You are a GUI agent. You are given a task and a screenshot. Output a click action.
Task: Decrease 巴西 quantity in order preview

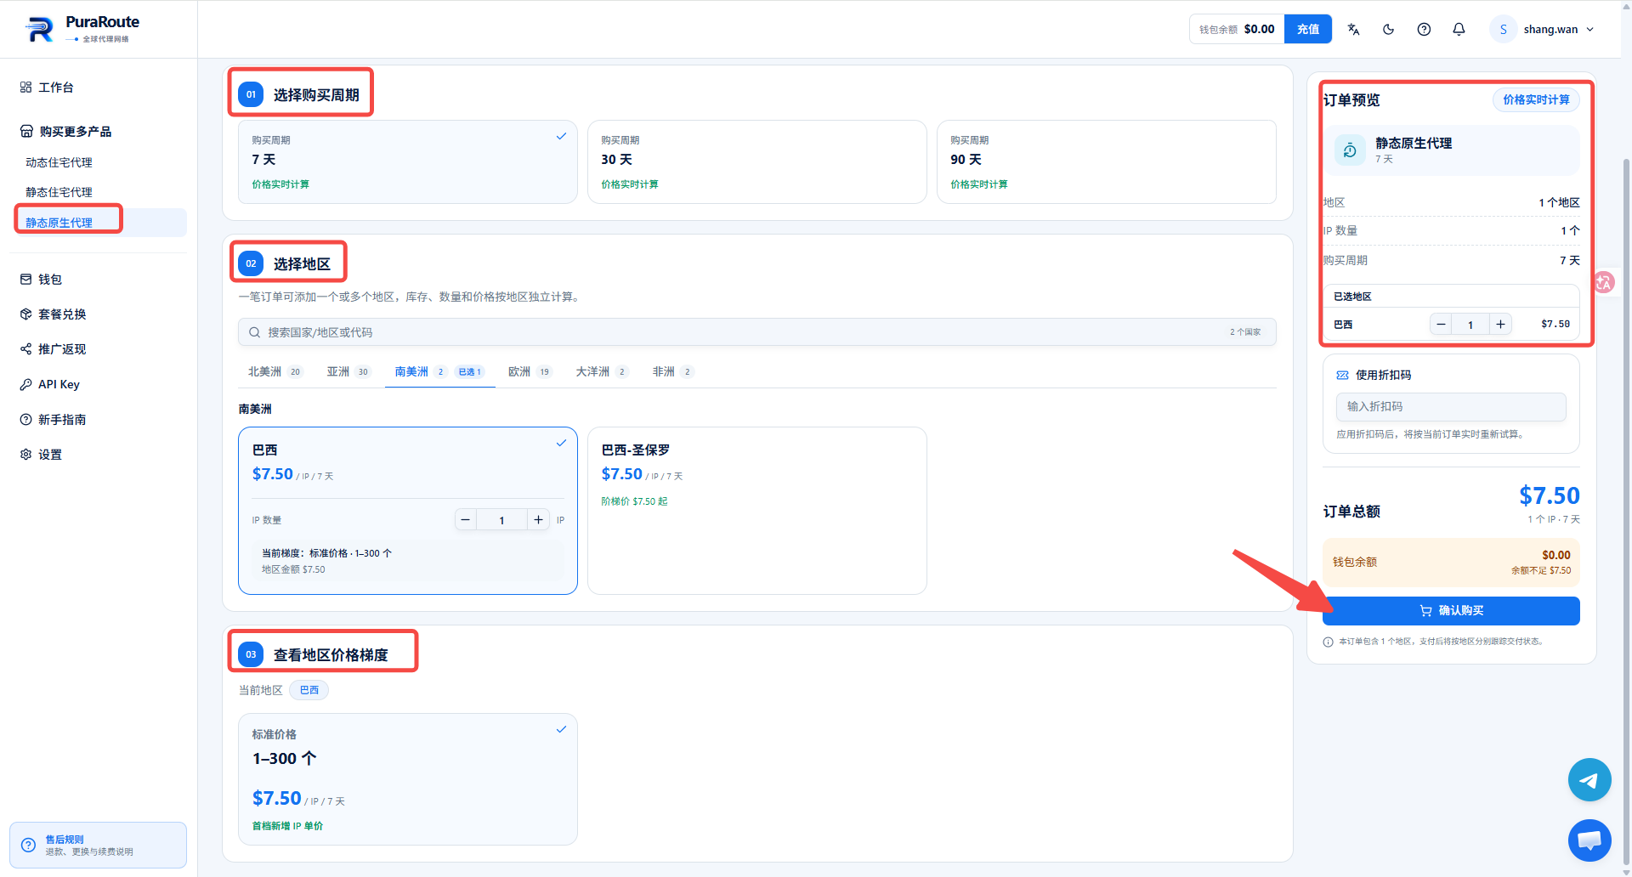point(1441,325)
